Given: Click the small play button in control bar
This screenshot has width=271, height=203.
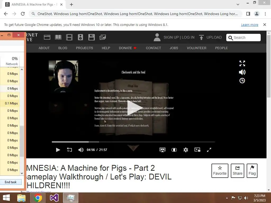Looking at the screenshot, I should pyautogui.click(x=58, y=150).
